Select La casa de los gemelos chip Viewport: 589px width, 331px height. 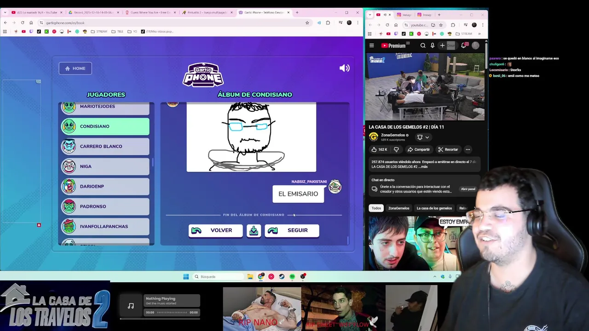pos(434,208)
